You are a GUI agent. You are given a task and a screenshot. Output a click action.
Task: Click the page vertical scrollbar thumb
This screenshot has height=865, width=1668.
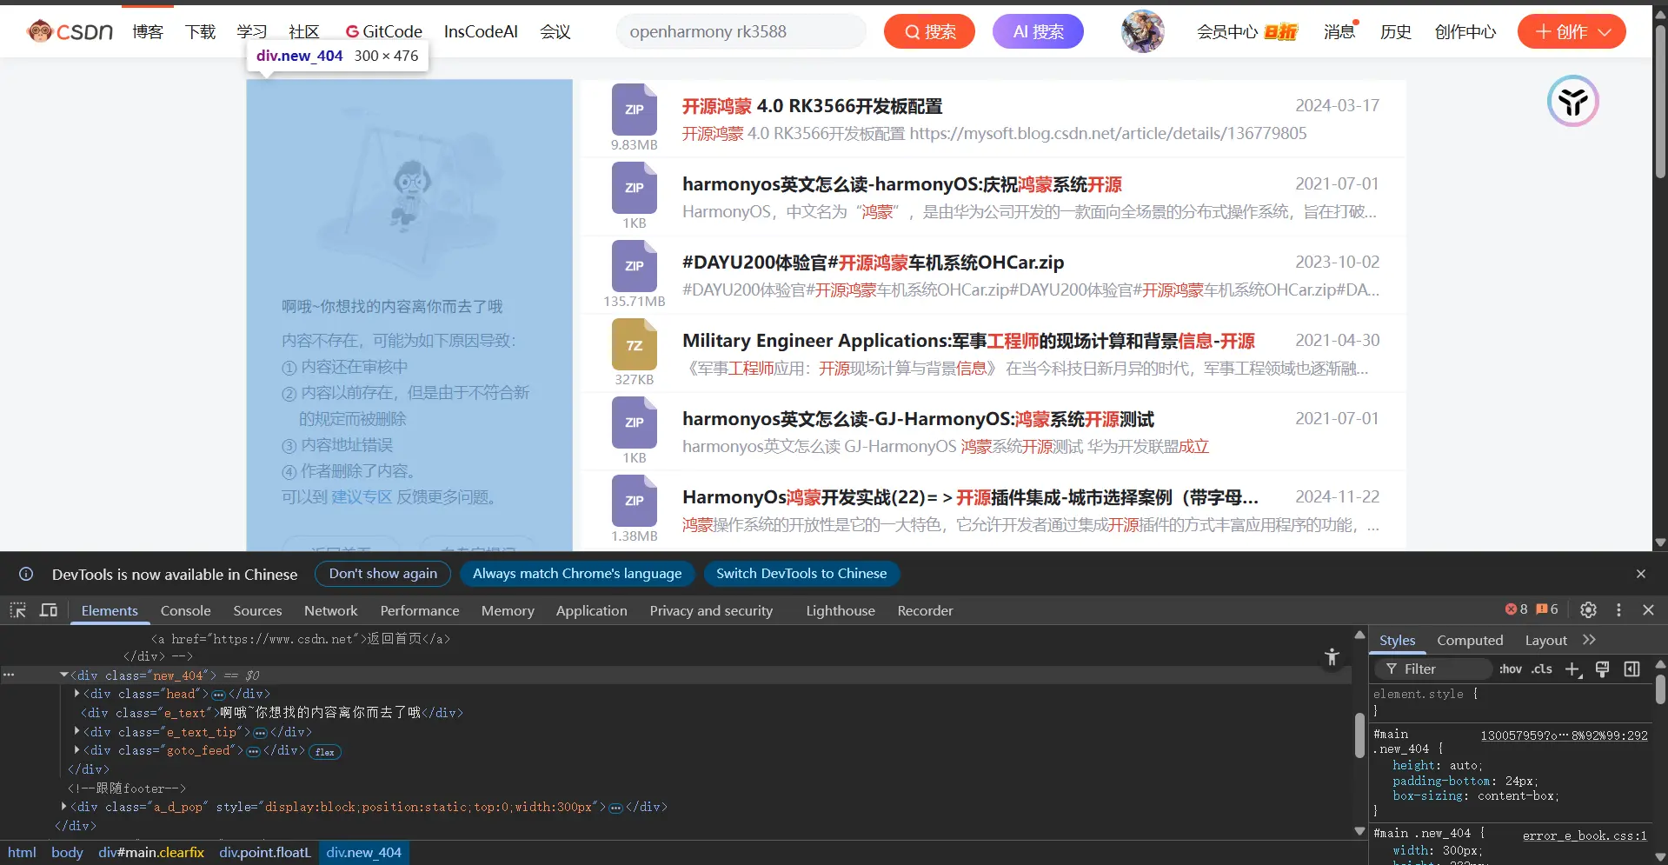coord(1660,101)
